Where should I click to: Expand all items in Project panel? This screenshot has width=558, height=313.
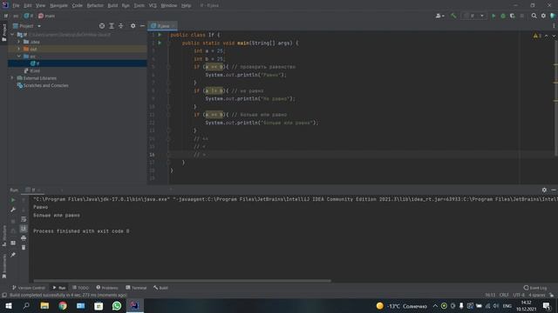click(112, 26)
